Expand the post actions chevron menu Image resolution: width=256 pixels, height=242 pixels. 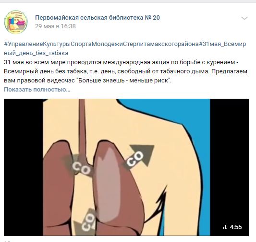click(244, 18)
